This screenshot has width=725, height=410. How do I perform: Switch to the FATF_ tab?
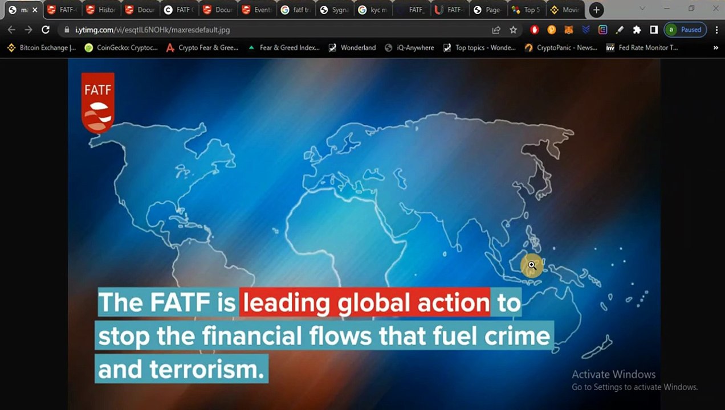tap(410, 10)
